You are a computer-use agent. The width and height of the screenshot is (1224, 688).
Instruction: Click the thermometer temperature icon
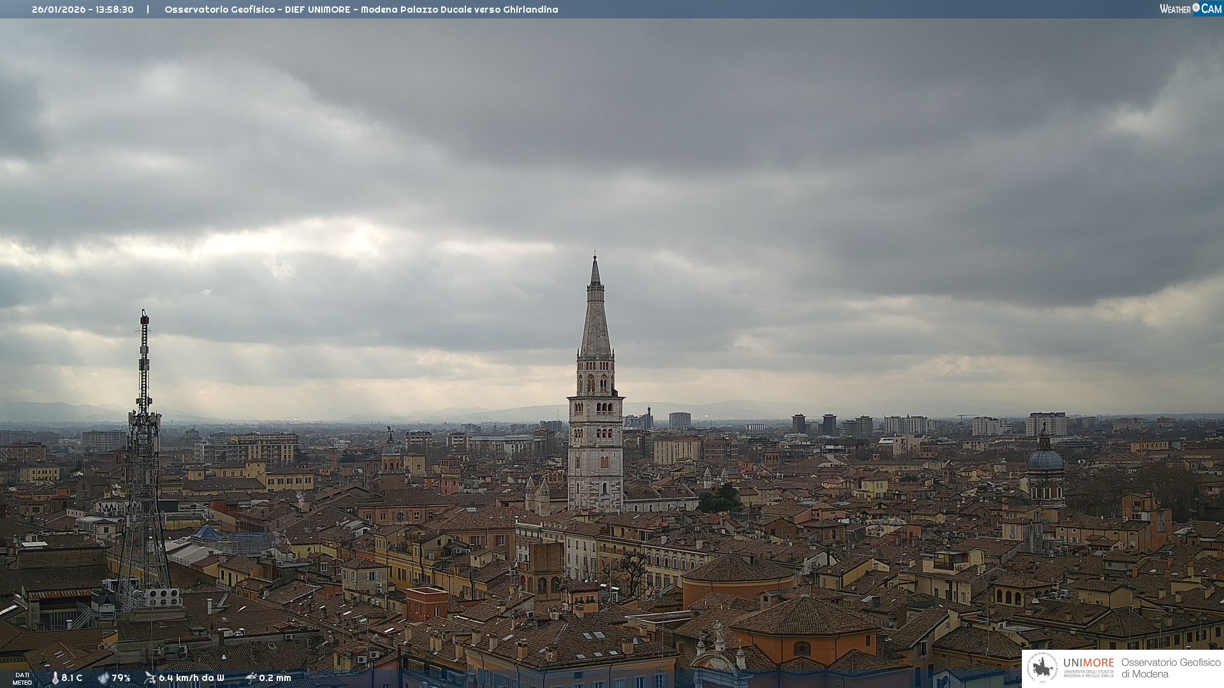(x=55, y=678)
